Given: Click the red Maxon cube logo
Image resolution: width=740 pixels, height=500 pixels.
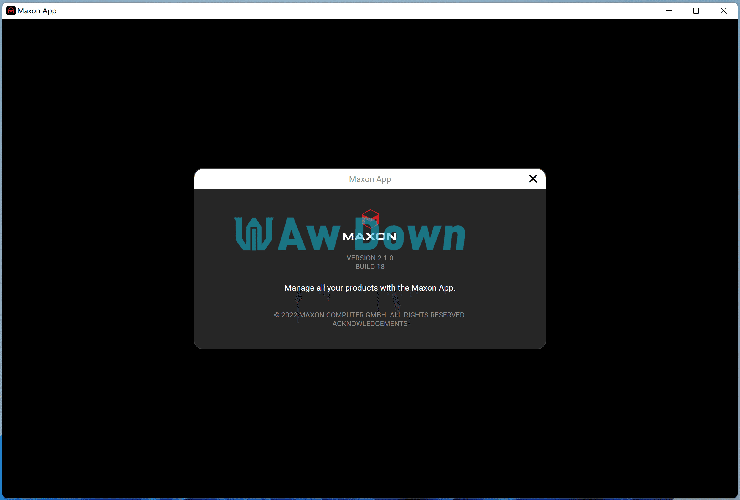Looking at the screenshot, I should tap(370, 218).
